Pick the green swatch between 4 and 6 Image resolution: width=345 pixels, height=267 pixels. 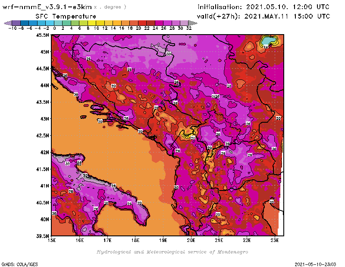click(x=75, y=23)
